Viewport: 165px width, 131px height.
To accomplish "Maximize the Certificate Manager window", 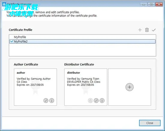I will tap(151, 4).
